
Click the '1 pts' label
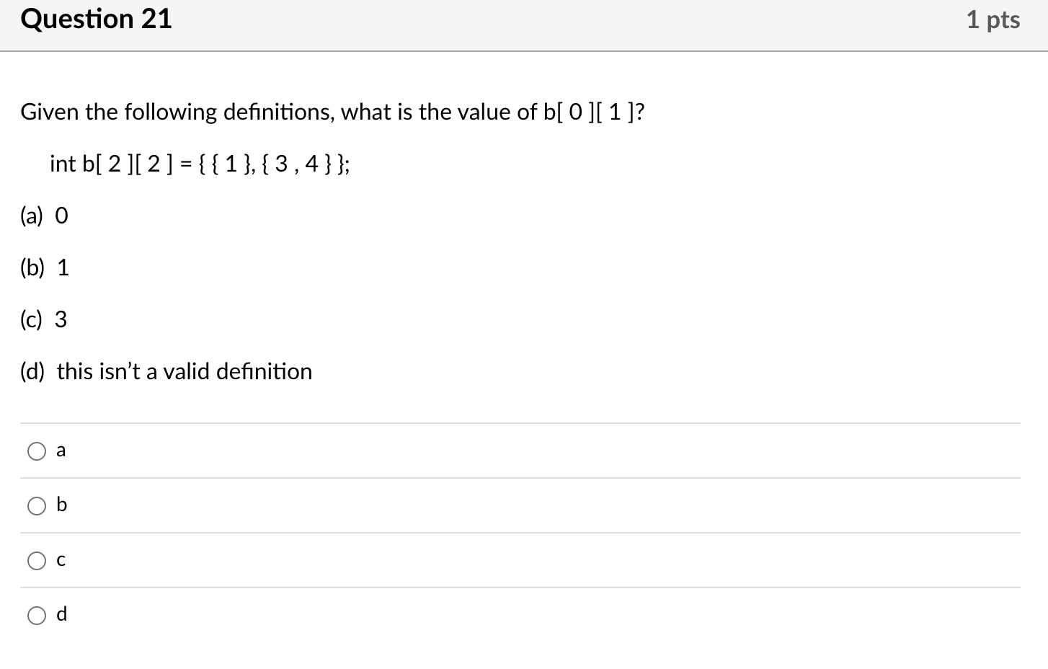(993, 20)
